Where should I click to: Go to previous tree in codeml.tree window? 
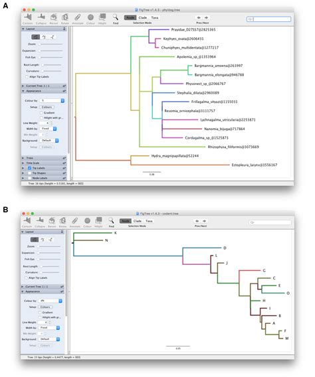197,221
